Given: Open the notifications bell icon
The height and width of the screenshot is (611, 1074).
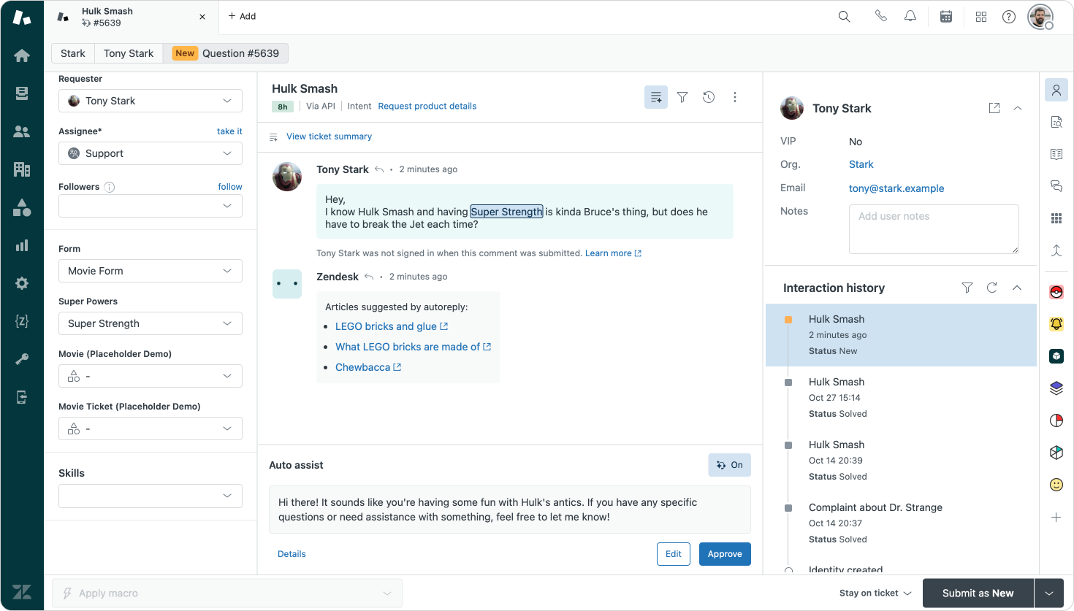Looking at the screenshot, I should pyautogui.click(x=910, y=16).
